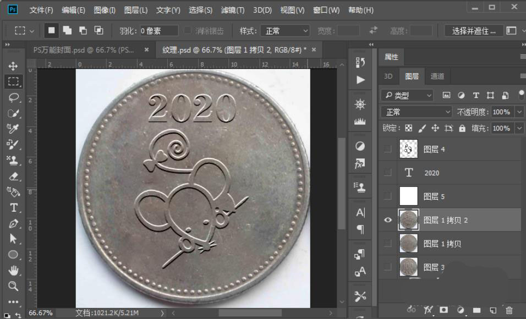The width and height of the screenshot is (526, 319).
Task: Select the Lasso tool
Action: (x=13, y=97)
